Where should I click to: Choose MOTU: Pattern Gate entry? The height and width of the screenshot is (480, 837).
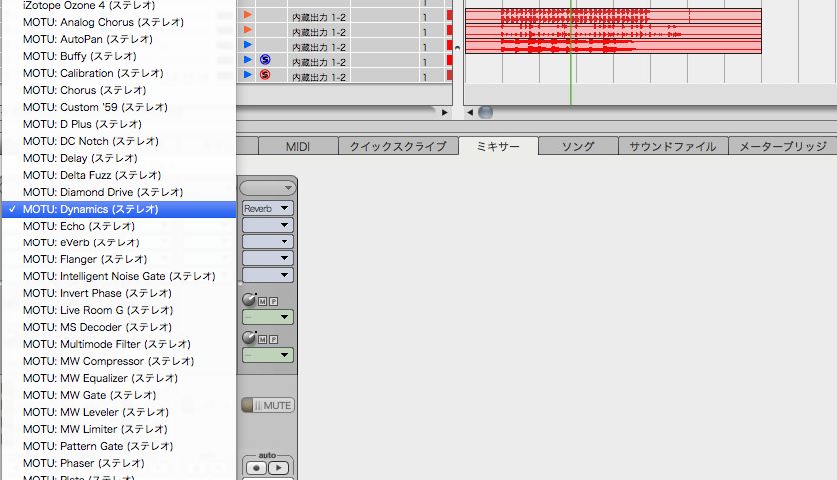coord(119,446)
